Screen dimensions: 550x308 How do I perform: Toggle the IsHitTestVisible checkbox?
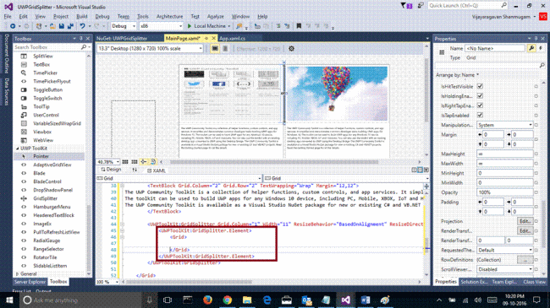(x=480, y=86)
